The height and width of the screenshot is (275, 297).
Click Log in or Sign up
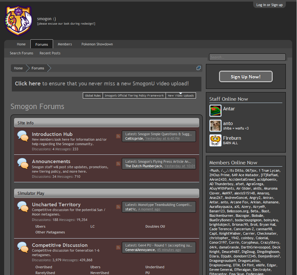click(269, 5)
